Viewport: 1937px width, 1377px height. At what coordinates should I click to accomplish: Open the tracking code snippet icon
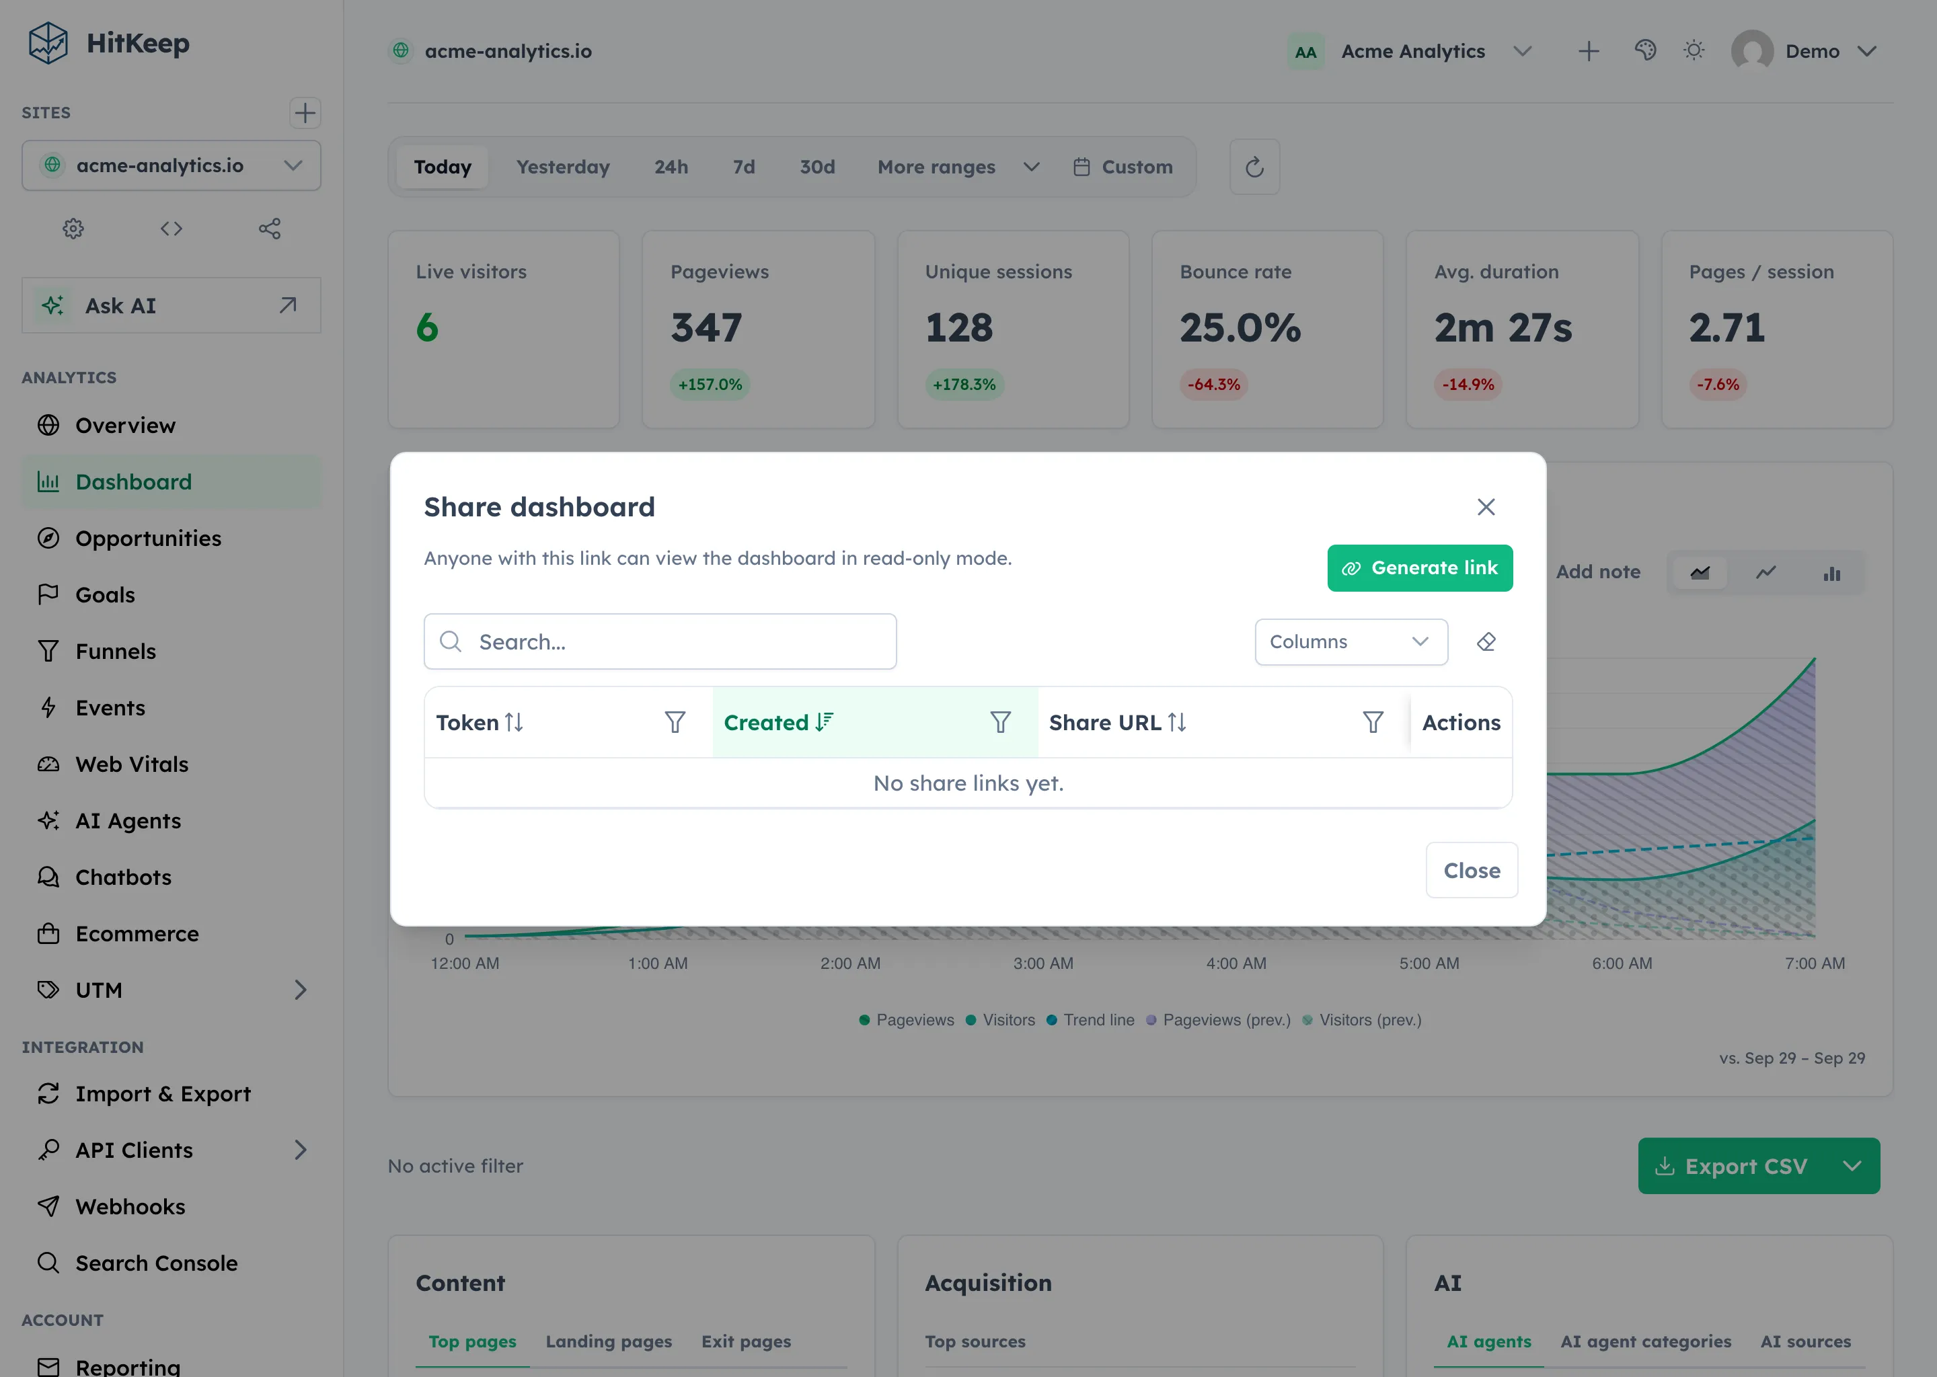(172, 229)
